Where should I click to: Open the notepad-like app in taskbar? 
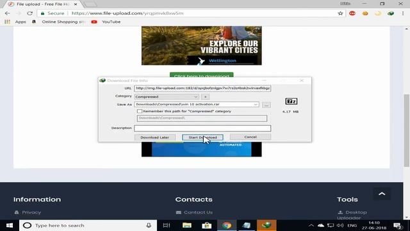[246, 225]
